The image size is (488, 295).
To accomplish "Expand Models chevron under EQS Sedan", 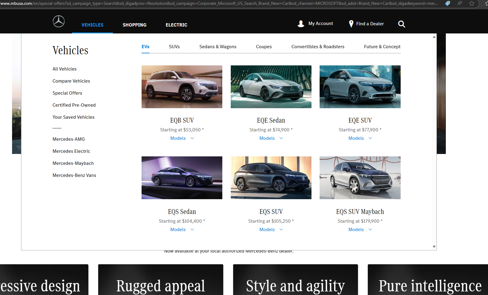I will tap(192, 230).
